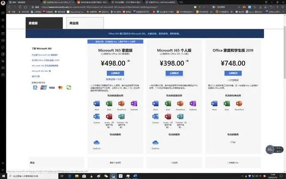The height and width of the screenshot is (179, 286).
Task: Open the Windows Start menu
Action: point(4,176)
